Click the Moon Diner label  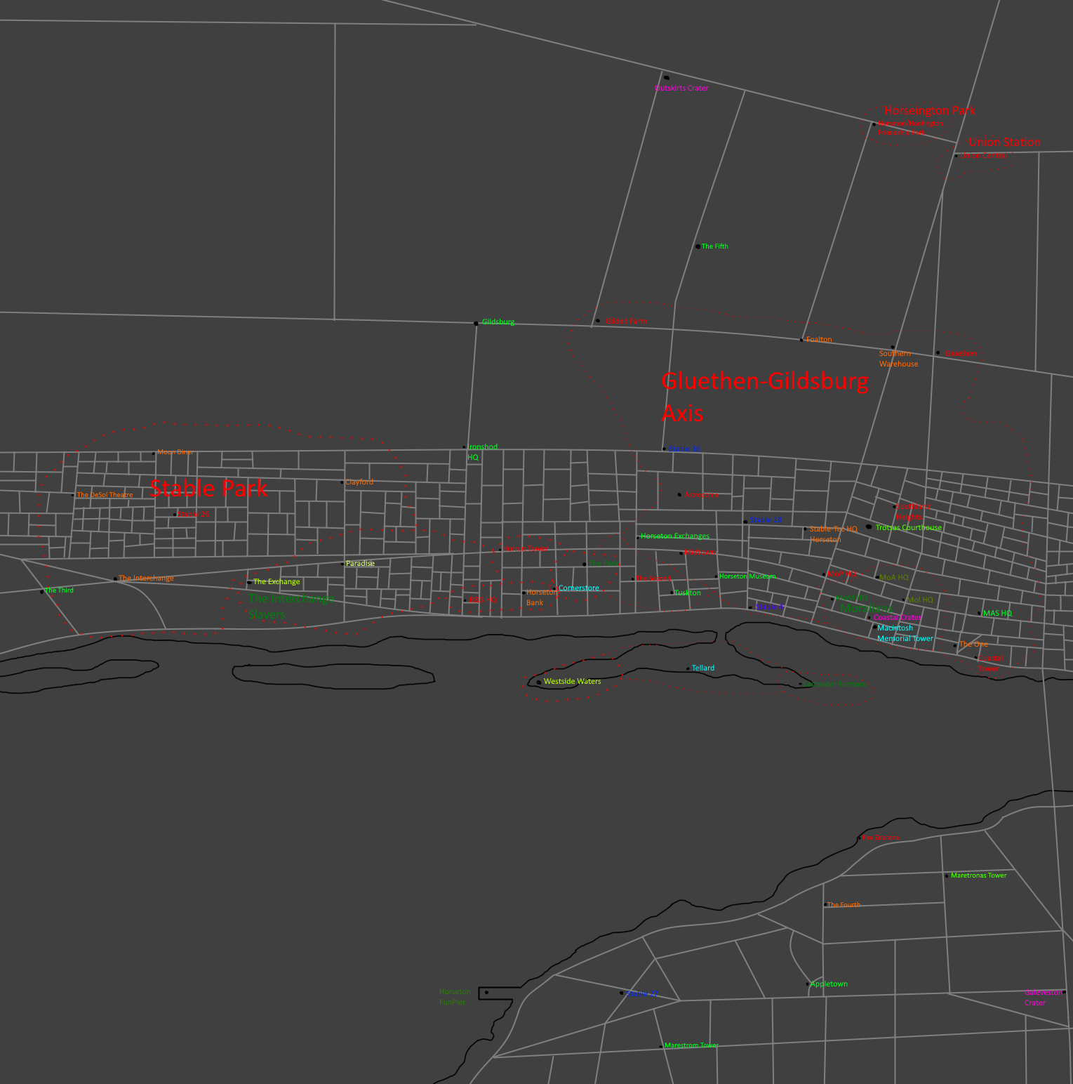pyautogui.click(x=175, y=452)
